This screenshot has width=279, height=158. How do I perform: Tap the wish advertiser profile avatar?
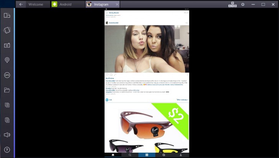click(107, 100)
